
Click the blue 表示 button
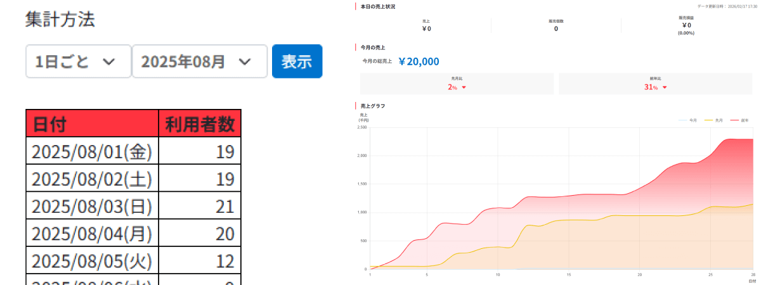tap(297, 61)
